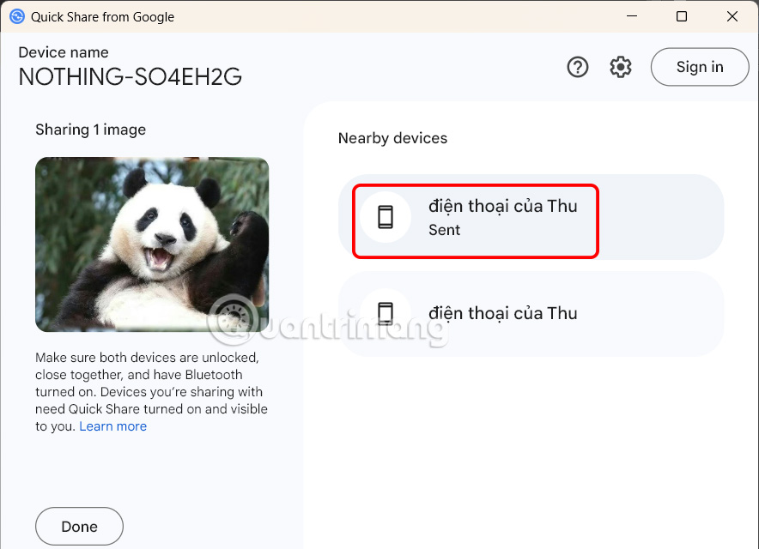
Task: Select the phone icon next to Sent device
Action: (x=386, y=217)
